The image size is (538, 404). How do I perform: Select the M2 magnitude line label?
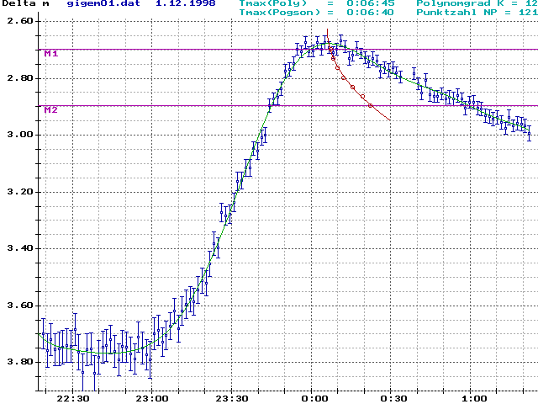pyautogui.click(x=51, y=110)
